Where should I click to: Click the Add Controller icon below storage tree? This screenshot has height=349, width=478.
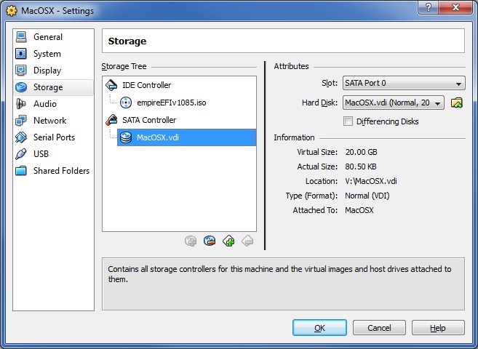191,241
